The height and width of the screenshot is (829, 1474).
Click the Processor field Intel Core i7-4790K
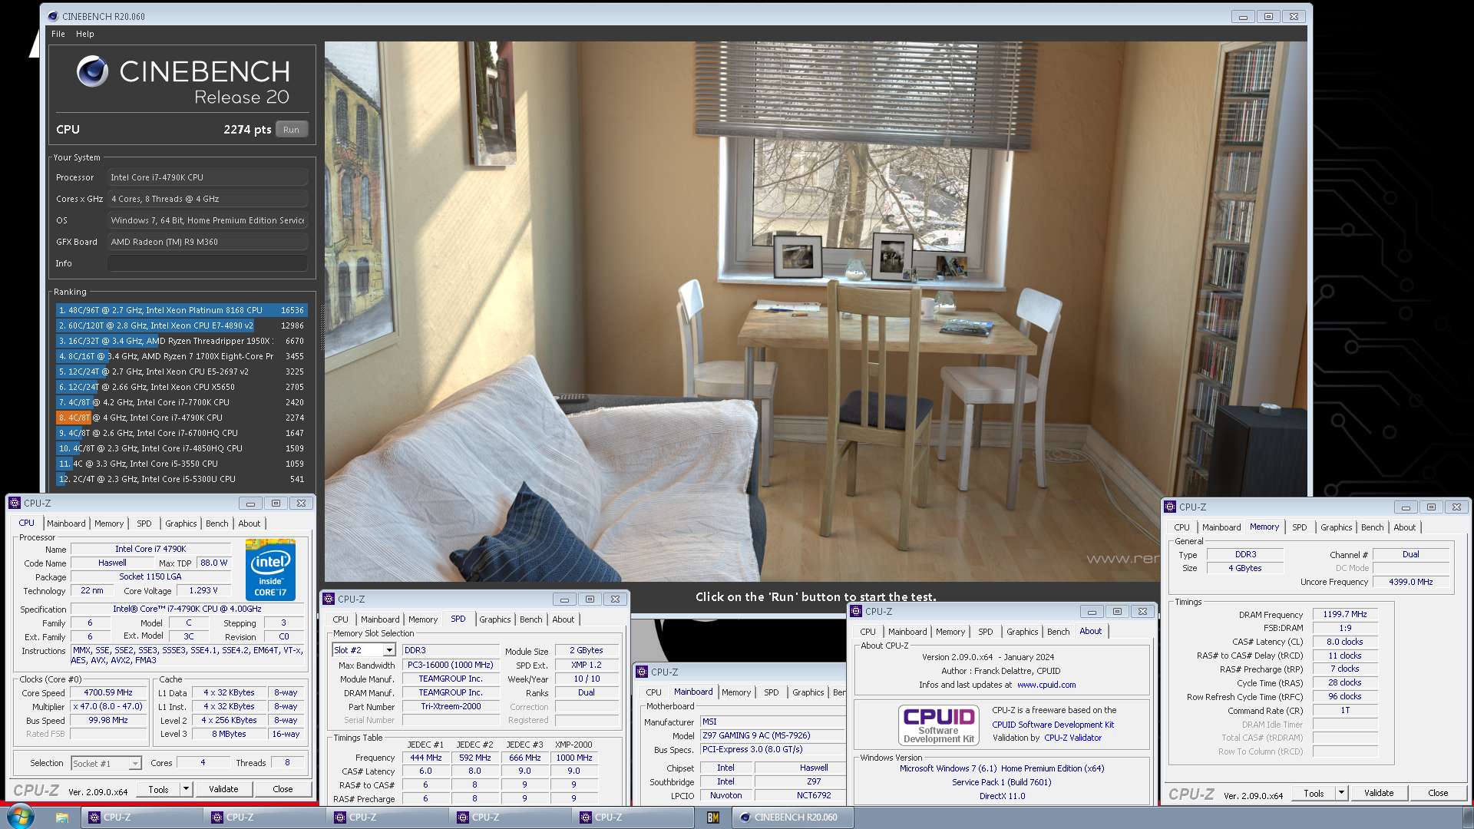(207, 177)
